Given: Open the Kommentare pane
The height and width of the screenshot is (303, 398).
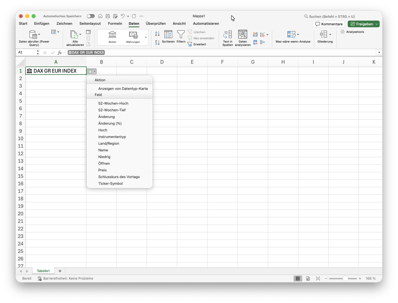Looking at the screenshot, I should 329,24.
